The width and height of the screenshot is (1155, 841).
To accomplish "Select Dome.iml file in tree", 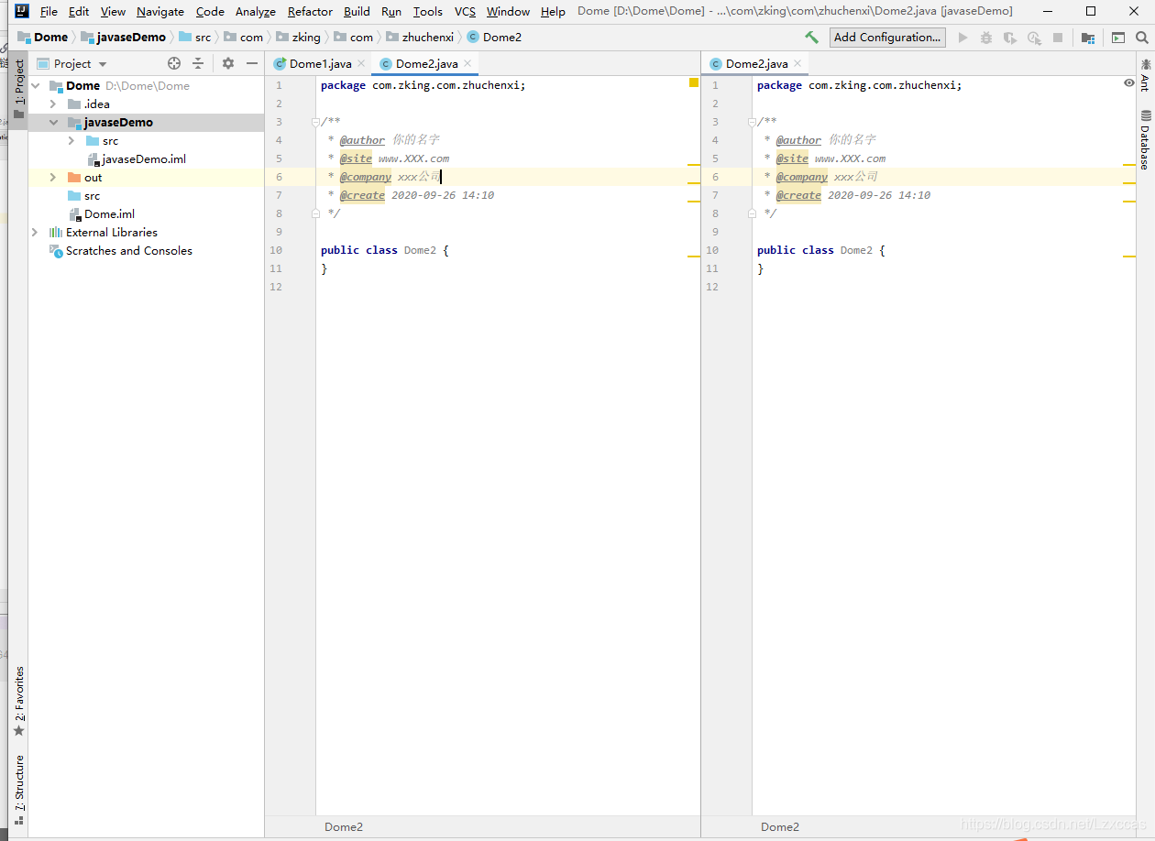I will (101, 213).
